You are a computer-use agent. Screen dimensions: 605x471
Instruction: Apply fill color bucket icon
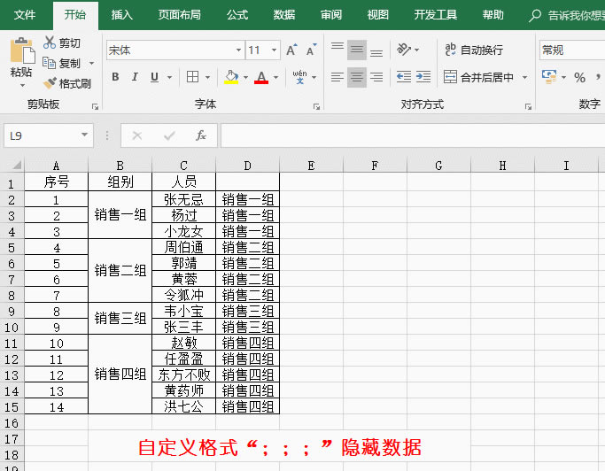pos(231,77)
